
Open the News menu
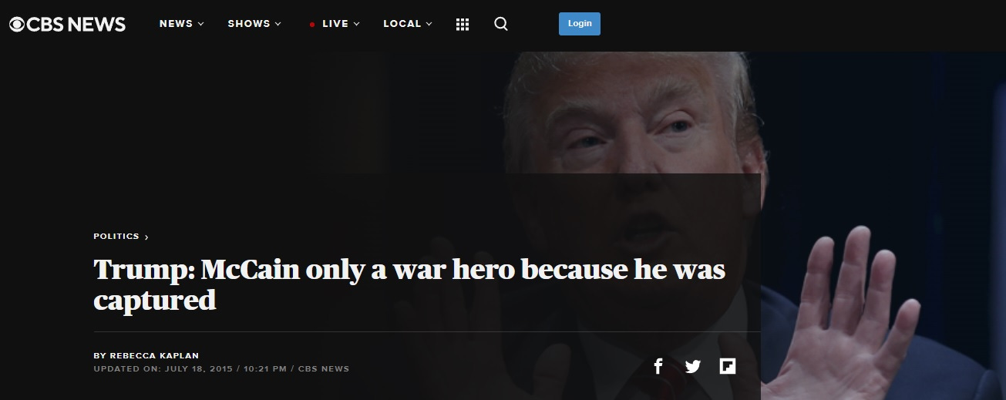click(182, 24)
